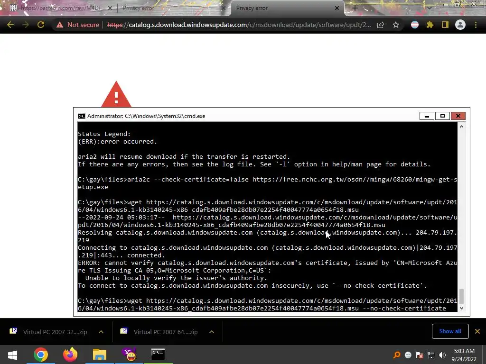
Task: Launch Firefox from the taskbar
Action: click(70, 355)
